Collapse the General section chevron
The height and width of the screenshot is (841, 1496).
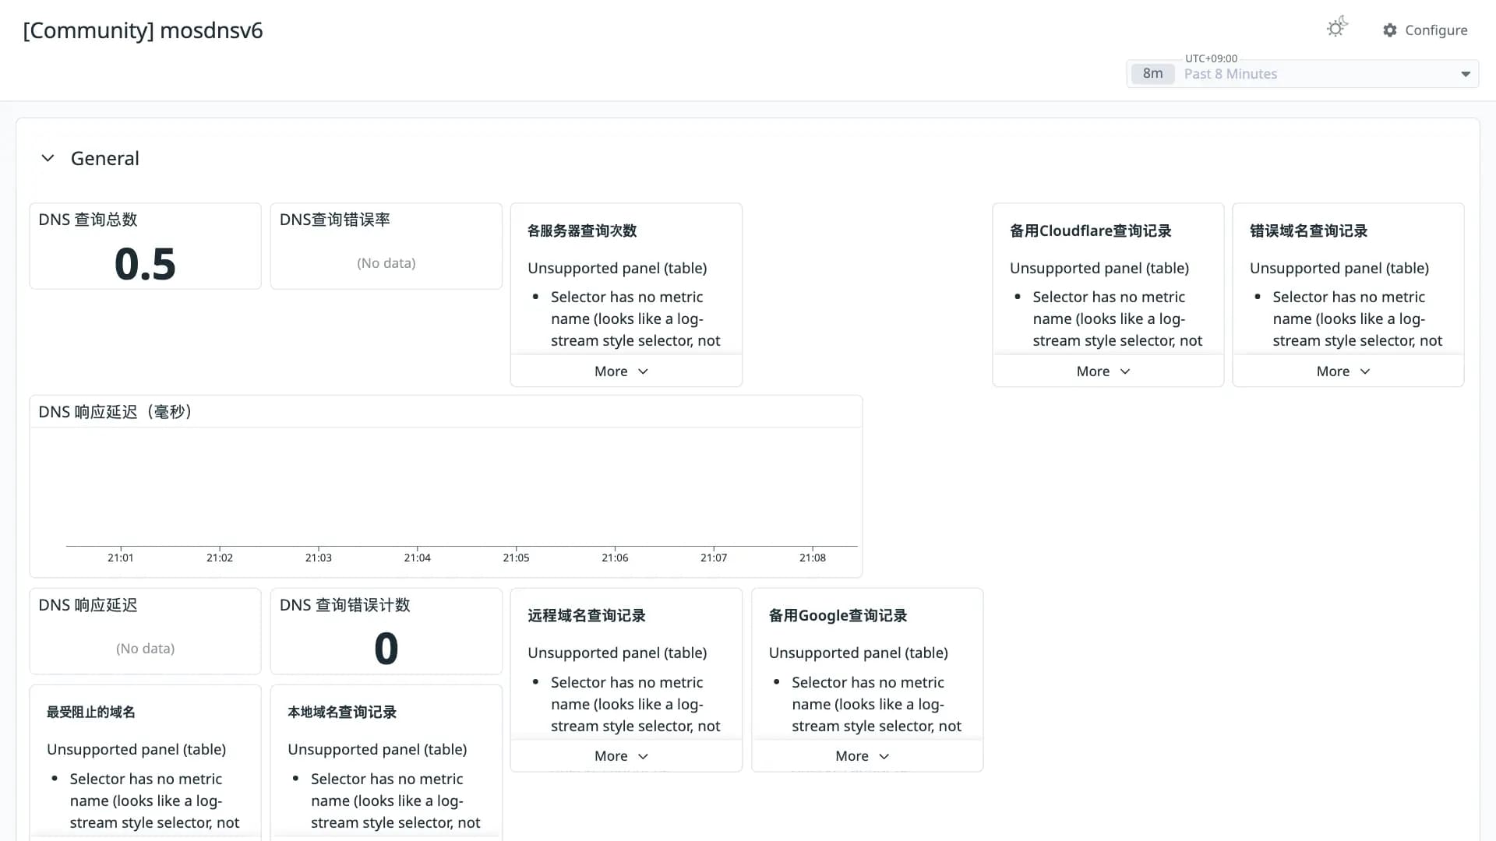pyautogui.click(x=48, y=158)
